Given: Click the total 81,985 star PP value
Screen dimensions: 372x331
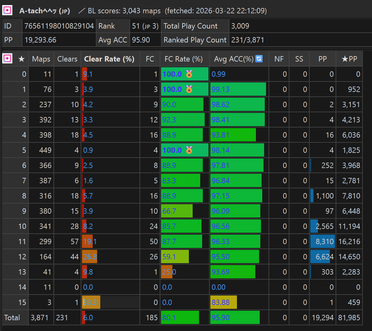Looking at the screenshot, I should [349, 317].
